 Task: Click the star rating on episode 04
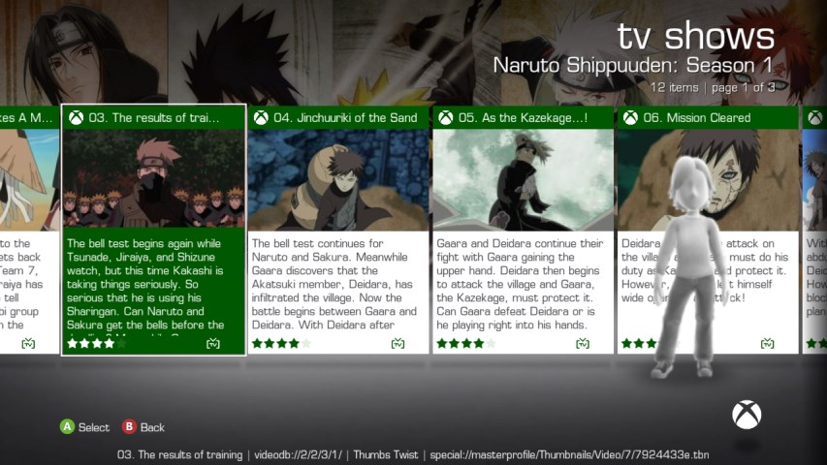[281, 344]
